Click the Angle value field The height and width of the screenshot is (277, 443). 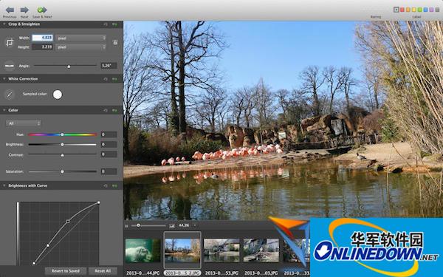coord(109,66)
